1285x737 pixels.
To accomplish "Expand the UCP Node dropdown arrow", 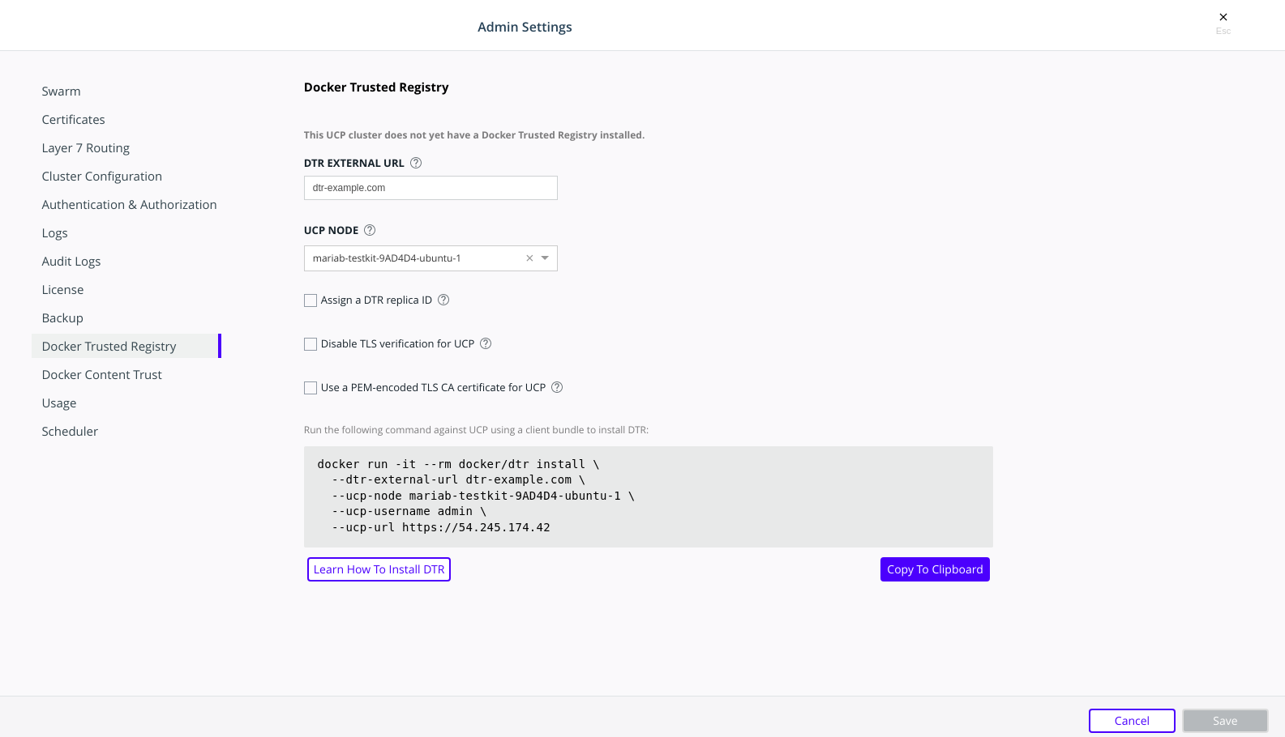I will click(x=546, y=258).
